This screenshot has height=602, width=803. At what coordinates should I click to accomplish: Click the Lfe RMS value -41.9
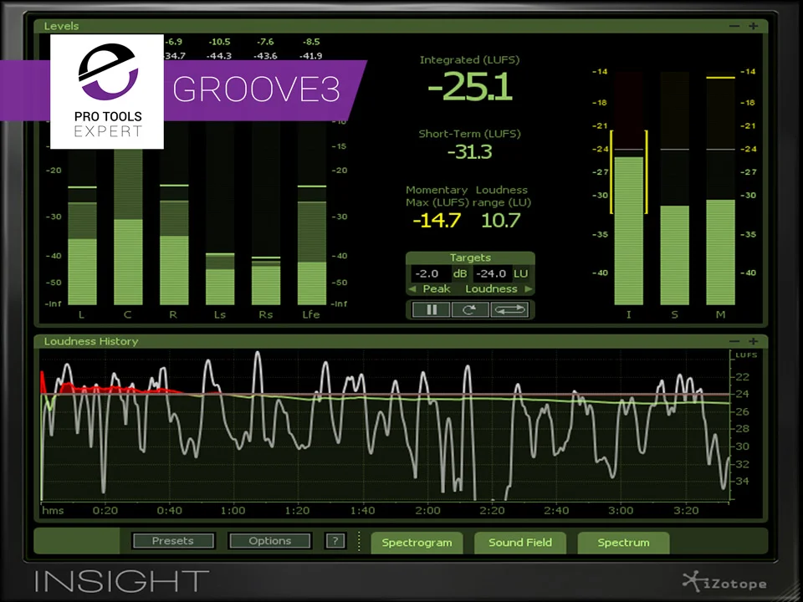pos(311,56)
